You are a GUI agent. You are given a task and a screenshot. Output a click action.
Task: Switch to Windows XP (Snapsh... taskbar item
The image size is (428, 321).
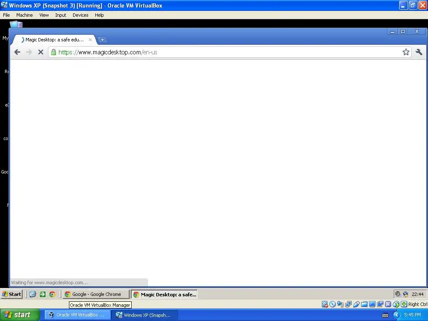click(x=145, y=315)
